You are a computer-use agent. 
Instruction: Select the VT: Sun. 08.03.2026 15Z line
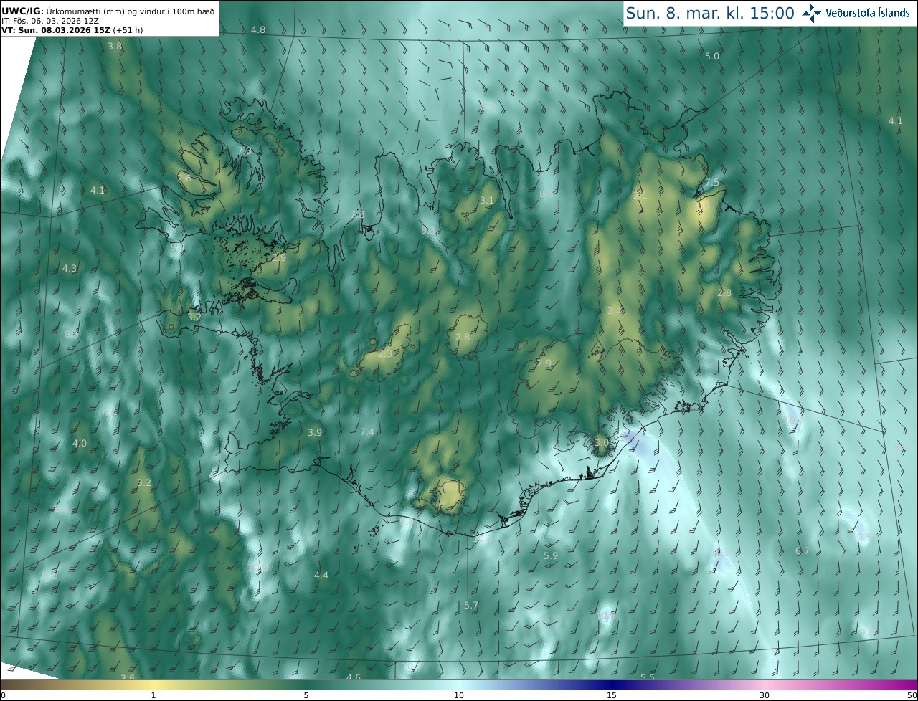click(72, 30)
